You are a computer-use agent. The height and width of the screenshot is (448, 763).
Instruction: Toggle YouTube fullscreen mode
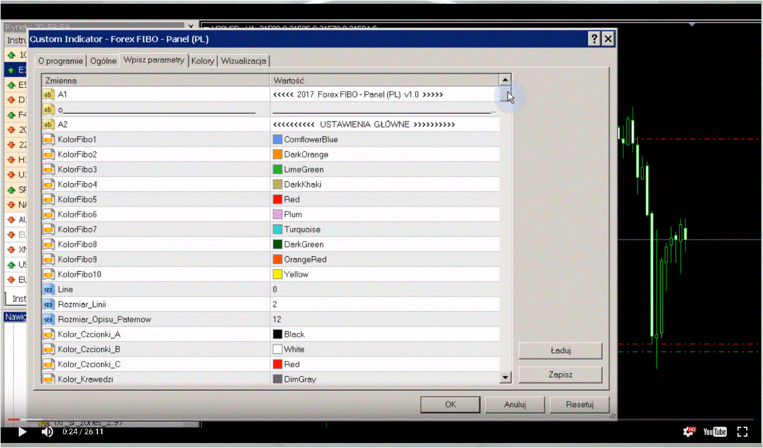[742, 431]
